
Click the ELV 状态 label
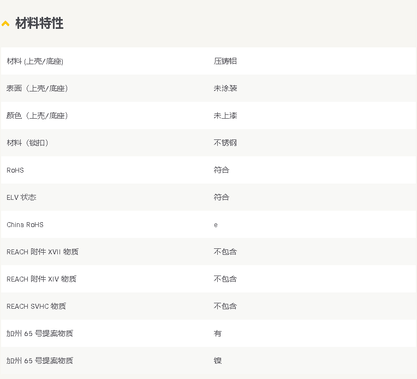tap(21, 198)
